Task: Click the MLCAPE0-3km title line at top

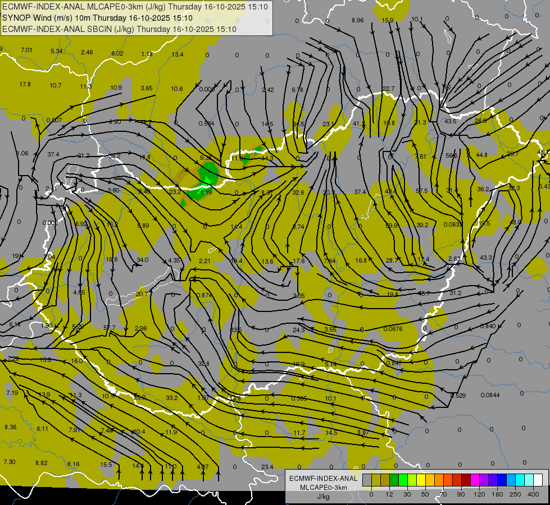Action: coord(135,7)
